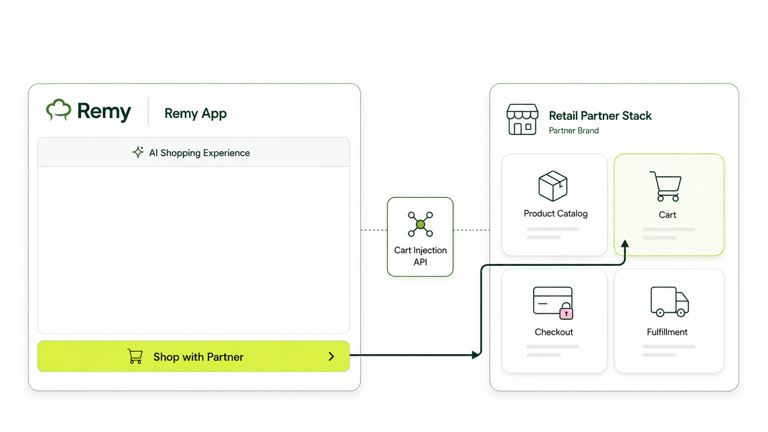Viewport: 768px width, 432px height.
Task: Open the Fulfillment card
Action: tap(669, 321)
